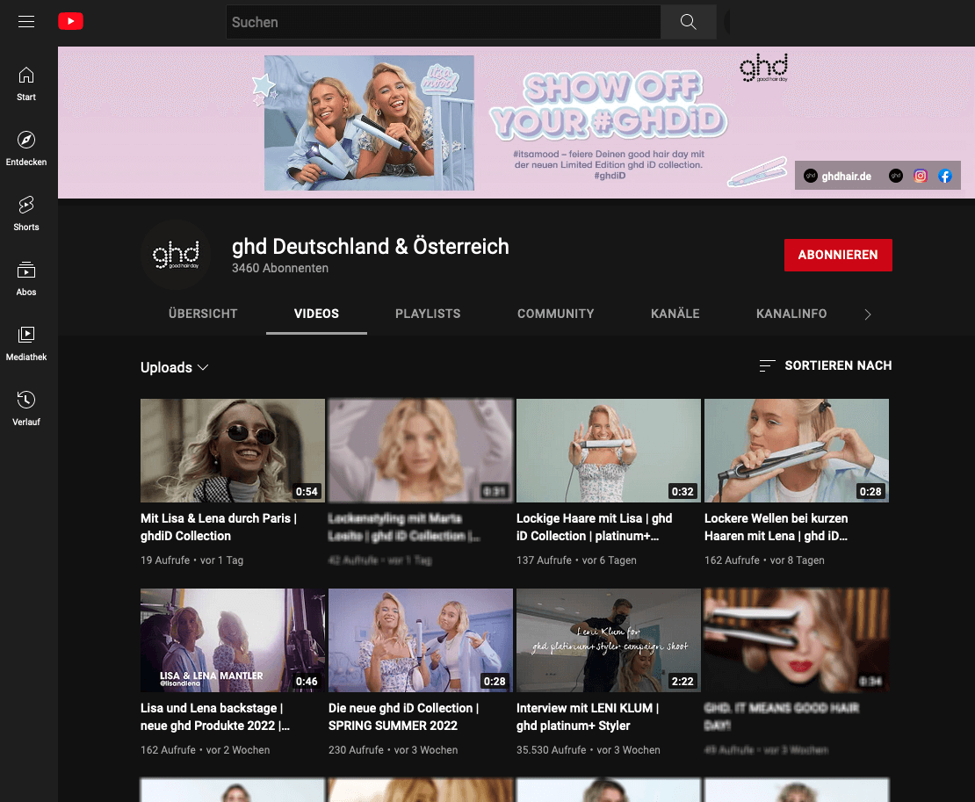Switch to ÜBERSICHT tab
Viewport: 975px width, 802px height.
(x=203, y=314)
